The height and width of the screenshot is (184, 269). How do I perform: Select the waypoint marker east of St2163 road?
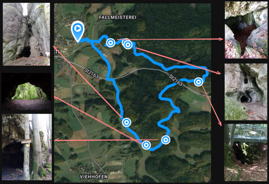tap(199, 82)
